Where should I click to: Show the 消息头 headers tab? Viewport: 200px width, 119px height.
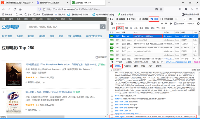pos(118,66)
